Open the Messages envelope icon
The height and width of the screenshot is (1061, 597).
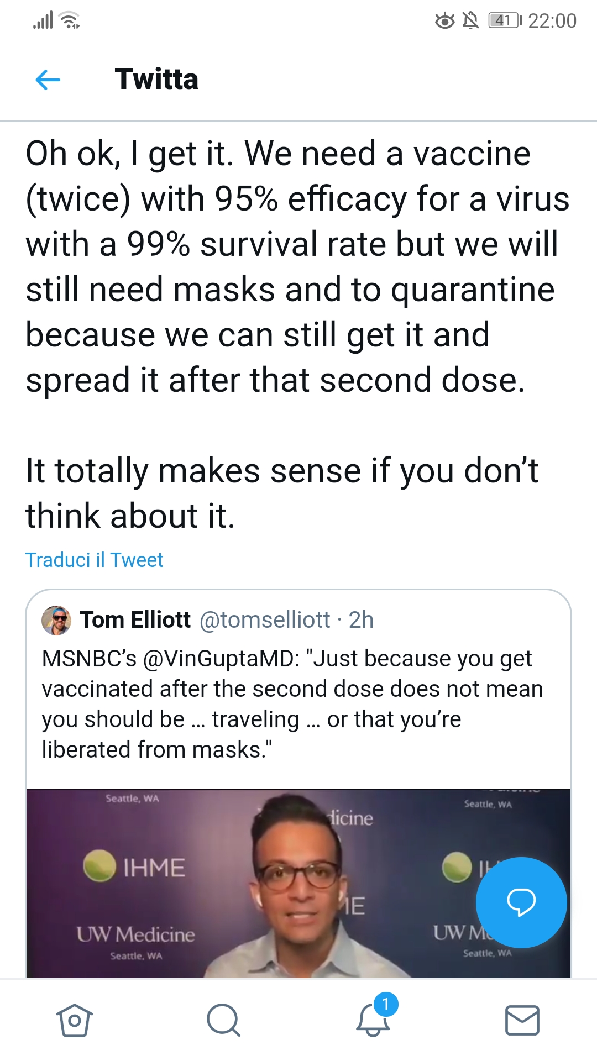pos(522,1020)
